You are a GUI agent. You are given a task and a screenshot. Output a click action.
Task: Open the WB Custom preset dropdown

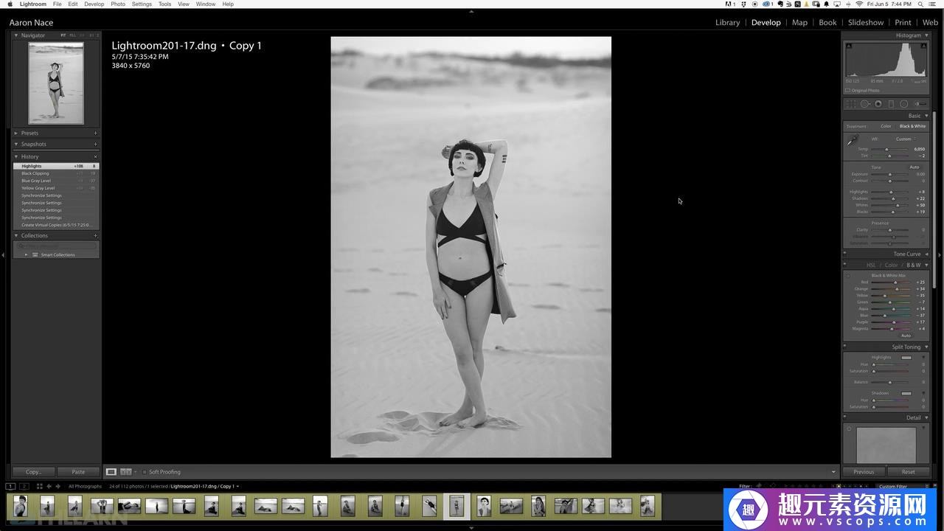pyautogui.click(x=905, y=139)
